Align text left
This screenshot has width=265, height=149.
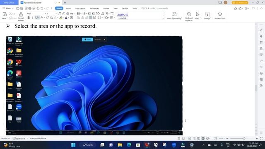click(78, 17)
